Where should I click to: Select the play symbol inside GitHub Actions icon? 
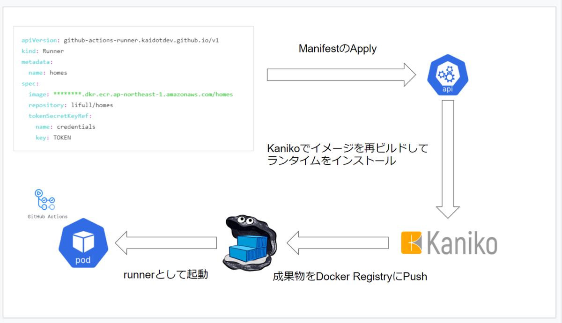click(39, 193)
